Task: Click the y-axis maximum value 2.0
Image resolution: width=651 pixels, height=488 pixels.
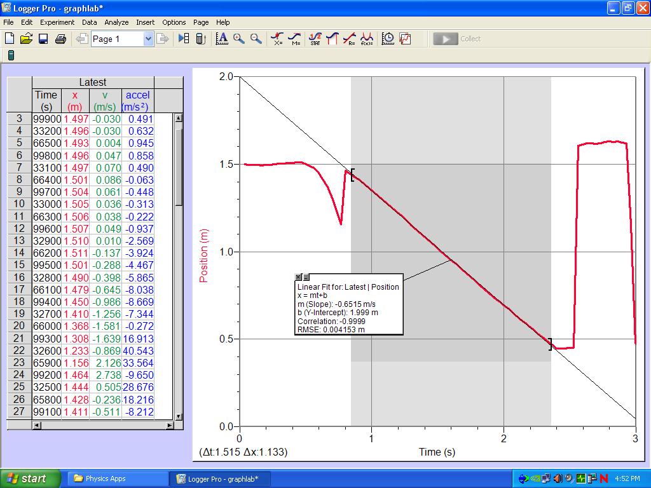Action: pos(226,76)
